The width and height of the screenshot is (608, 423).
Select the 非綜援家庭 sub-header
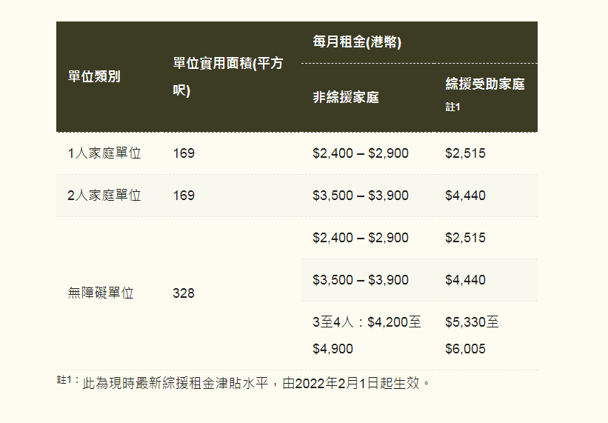pos(346,97)
